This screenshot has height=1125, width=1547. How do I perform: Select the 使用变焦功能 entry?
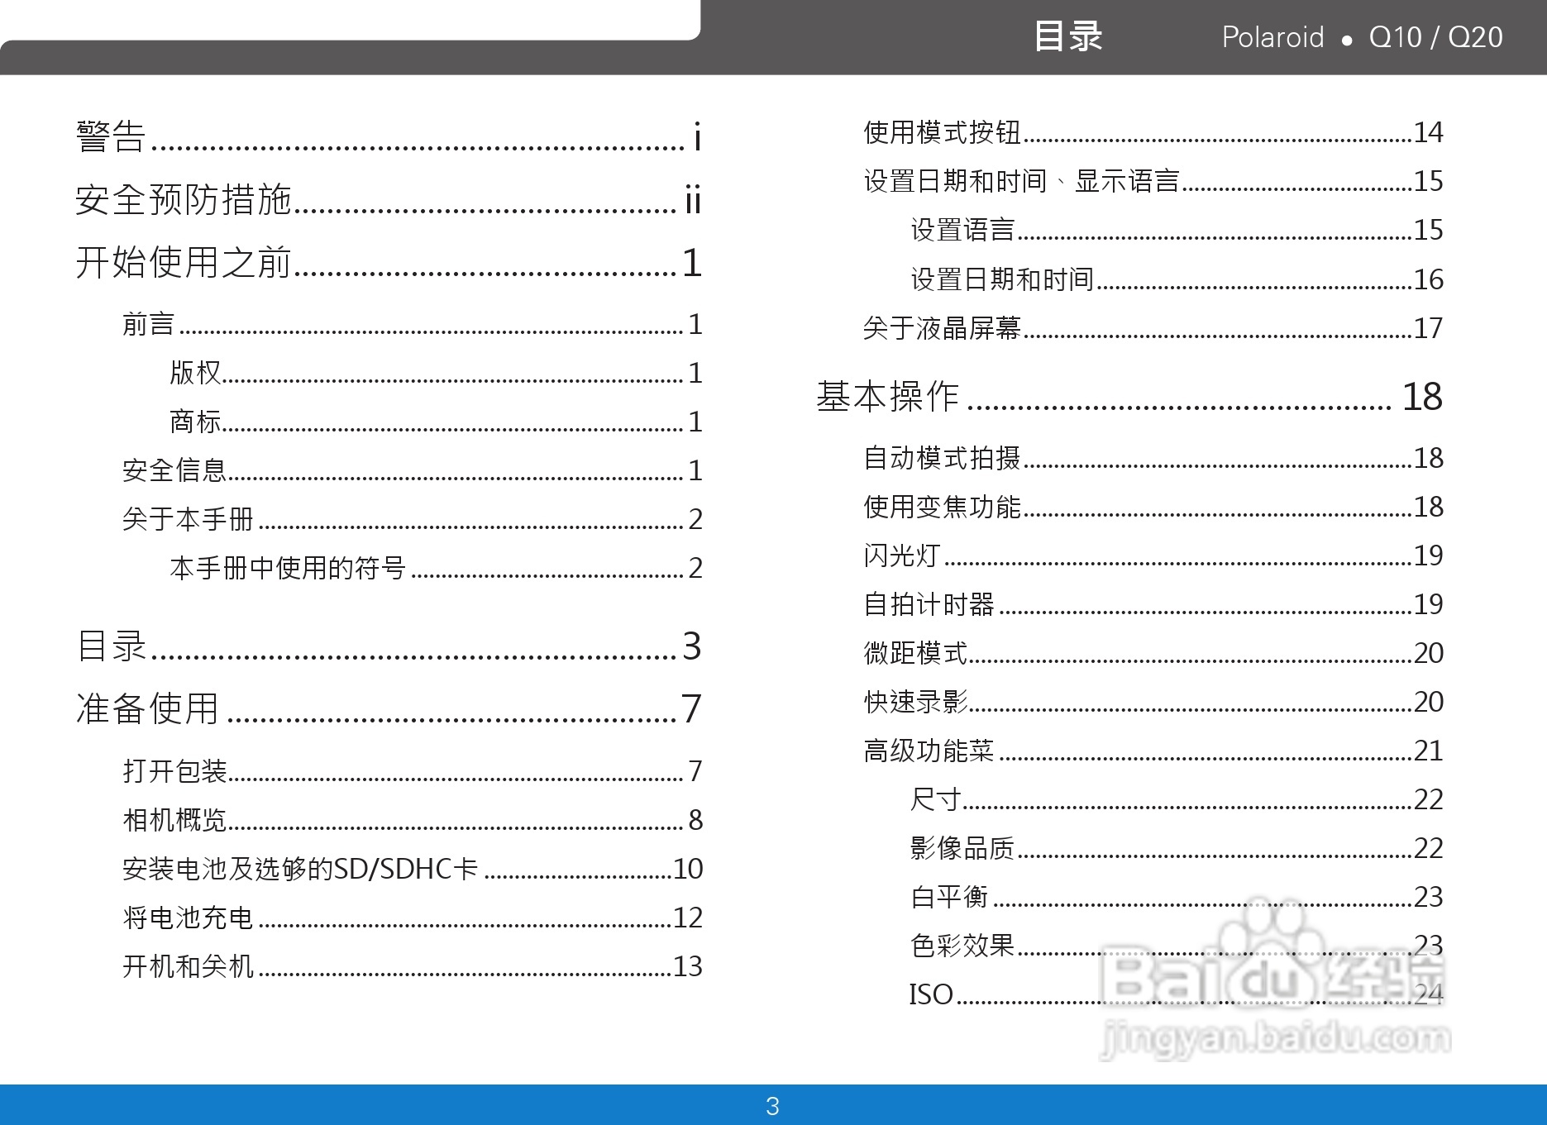tap(1153, 507)
